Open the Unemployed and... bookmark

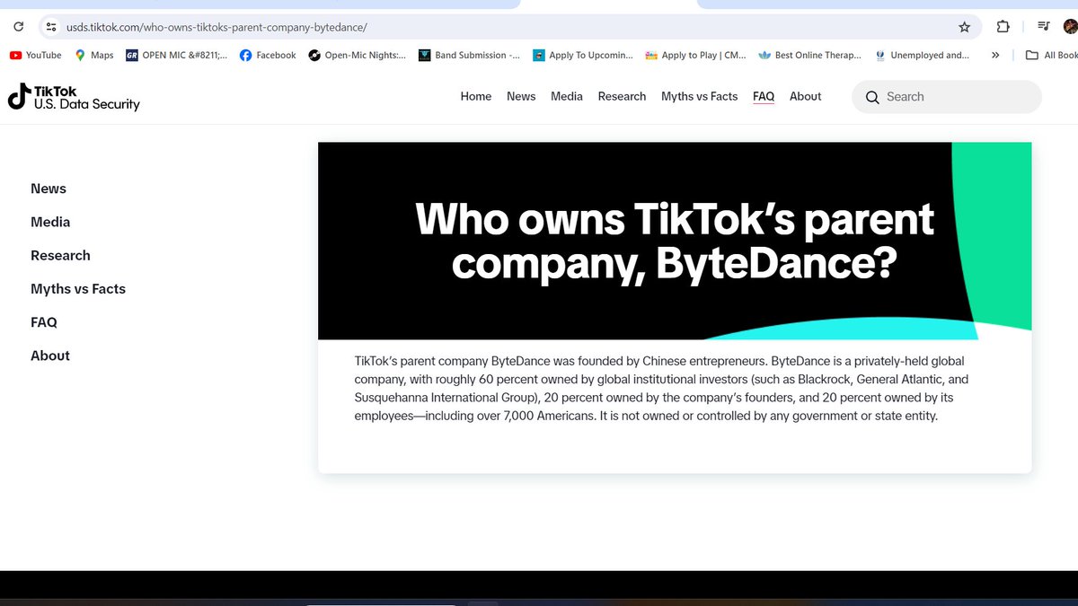[x=922, y=55]
